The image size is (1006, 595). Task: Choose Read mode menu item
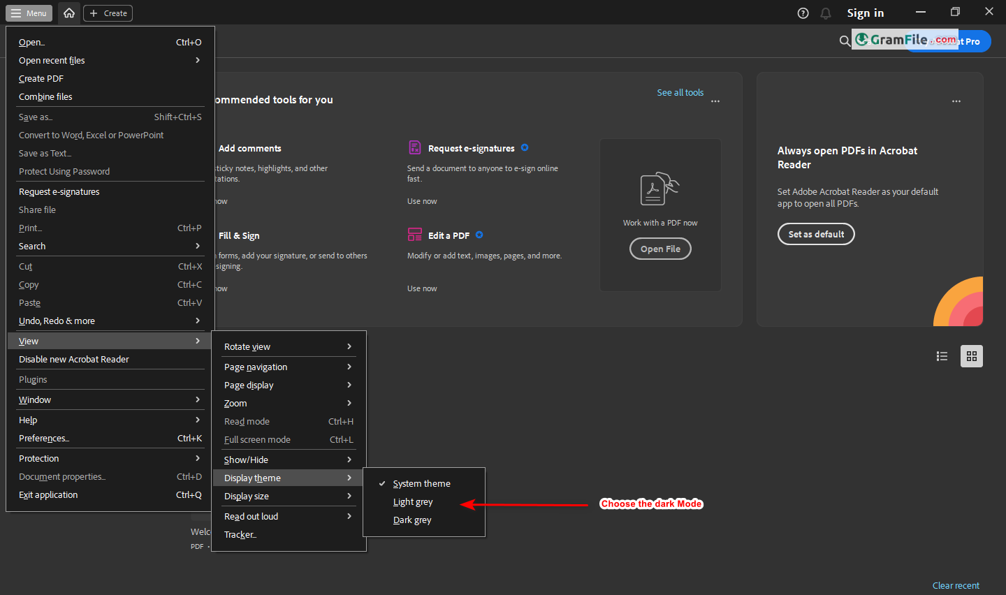pos(289,421)
